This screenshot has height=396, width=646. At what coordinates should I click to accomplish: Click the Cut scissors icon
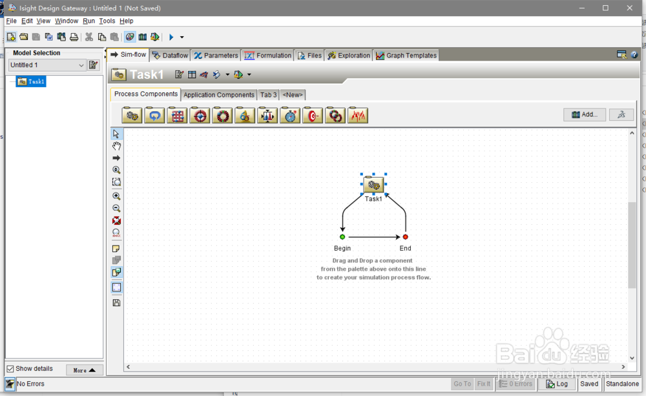(x=89, y=37)
